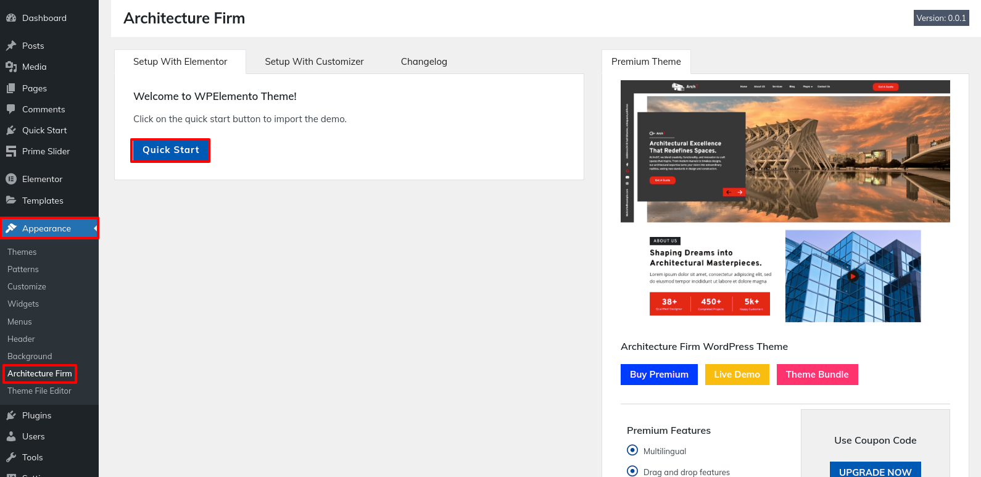
Task: Click the Elementor circle icon
Action: pos(11,179)
